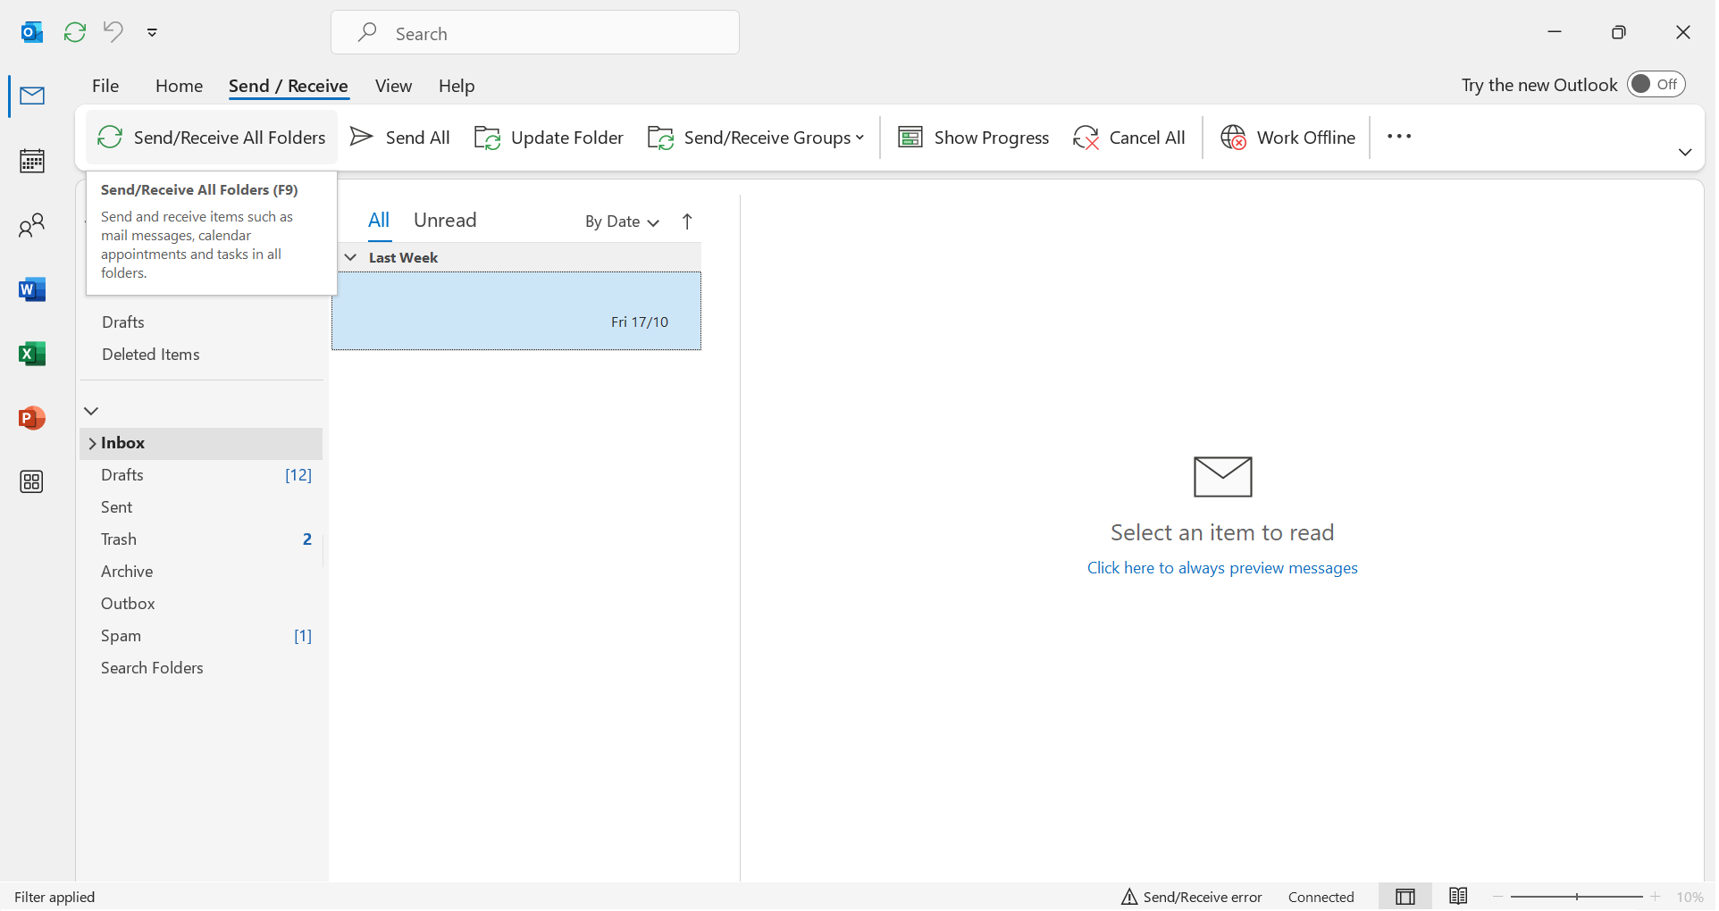Open the File menu
This screenshot has width=1719, height=911.
(x=105, y=86)
